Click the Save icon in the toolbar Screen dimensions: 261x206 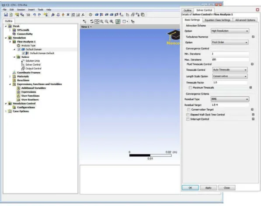point(6,15)
